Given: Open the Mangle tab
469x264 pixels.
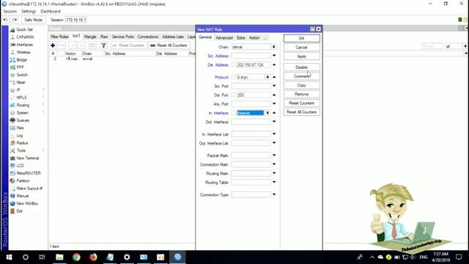Looking at the screenshot, I should pyautogui.click(x=90, y=37).
